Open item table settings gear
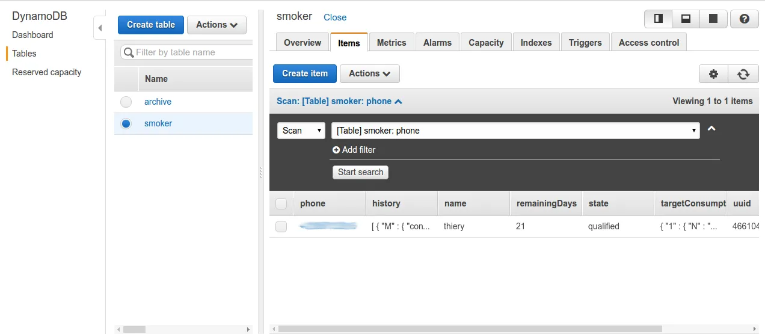The height and width of the screenshot is (334, 765). point(713,74)
